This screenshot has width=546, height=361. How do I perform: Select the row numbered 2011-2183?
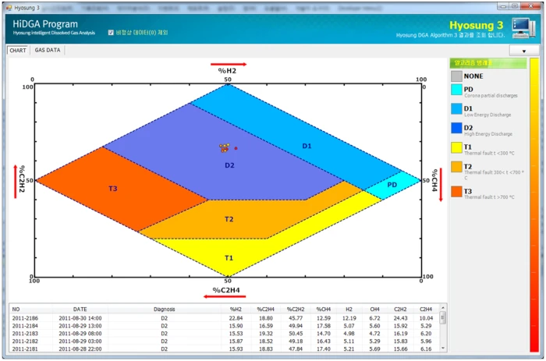(223, 334)
